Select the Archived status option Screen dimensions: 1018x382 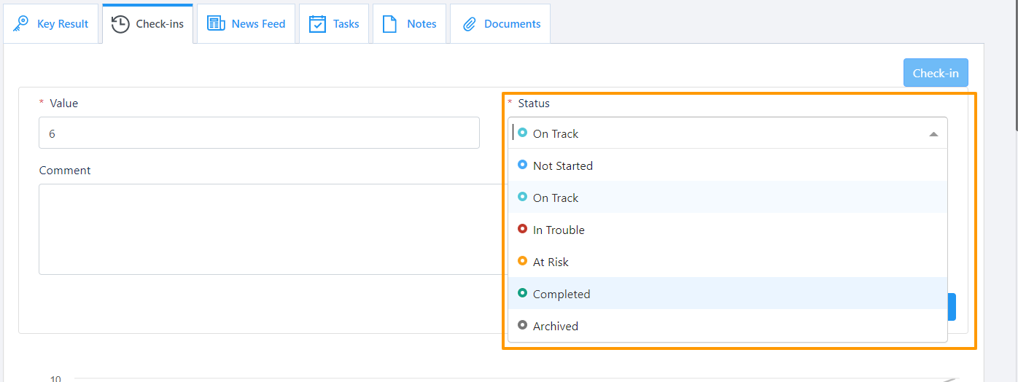555,326
